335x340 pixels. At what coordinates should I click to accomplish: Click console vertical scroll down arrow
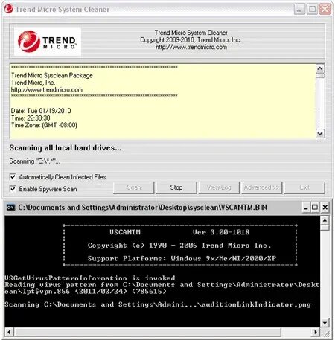[x=325, y=323]
